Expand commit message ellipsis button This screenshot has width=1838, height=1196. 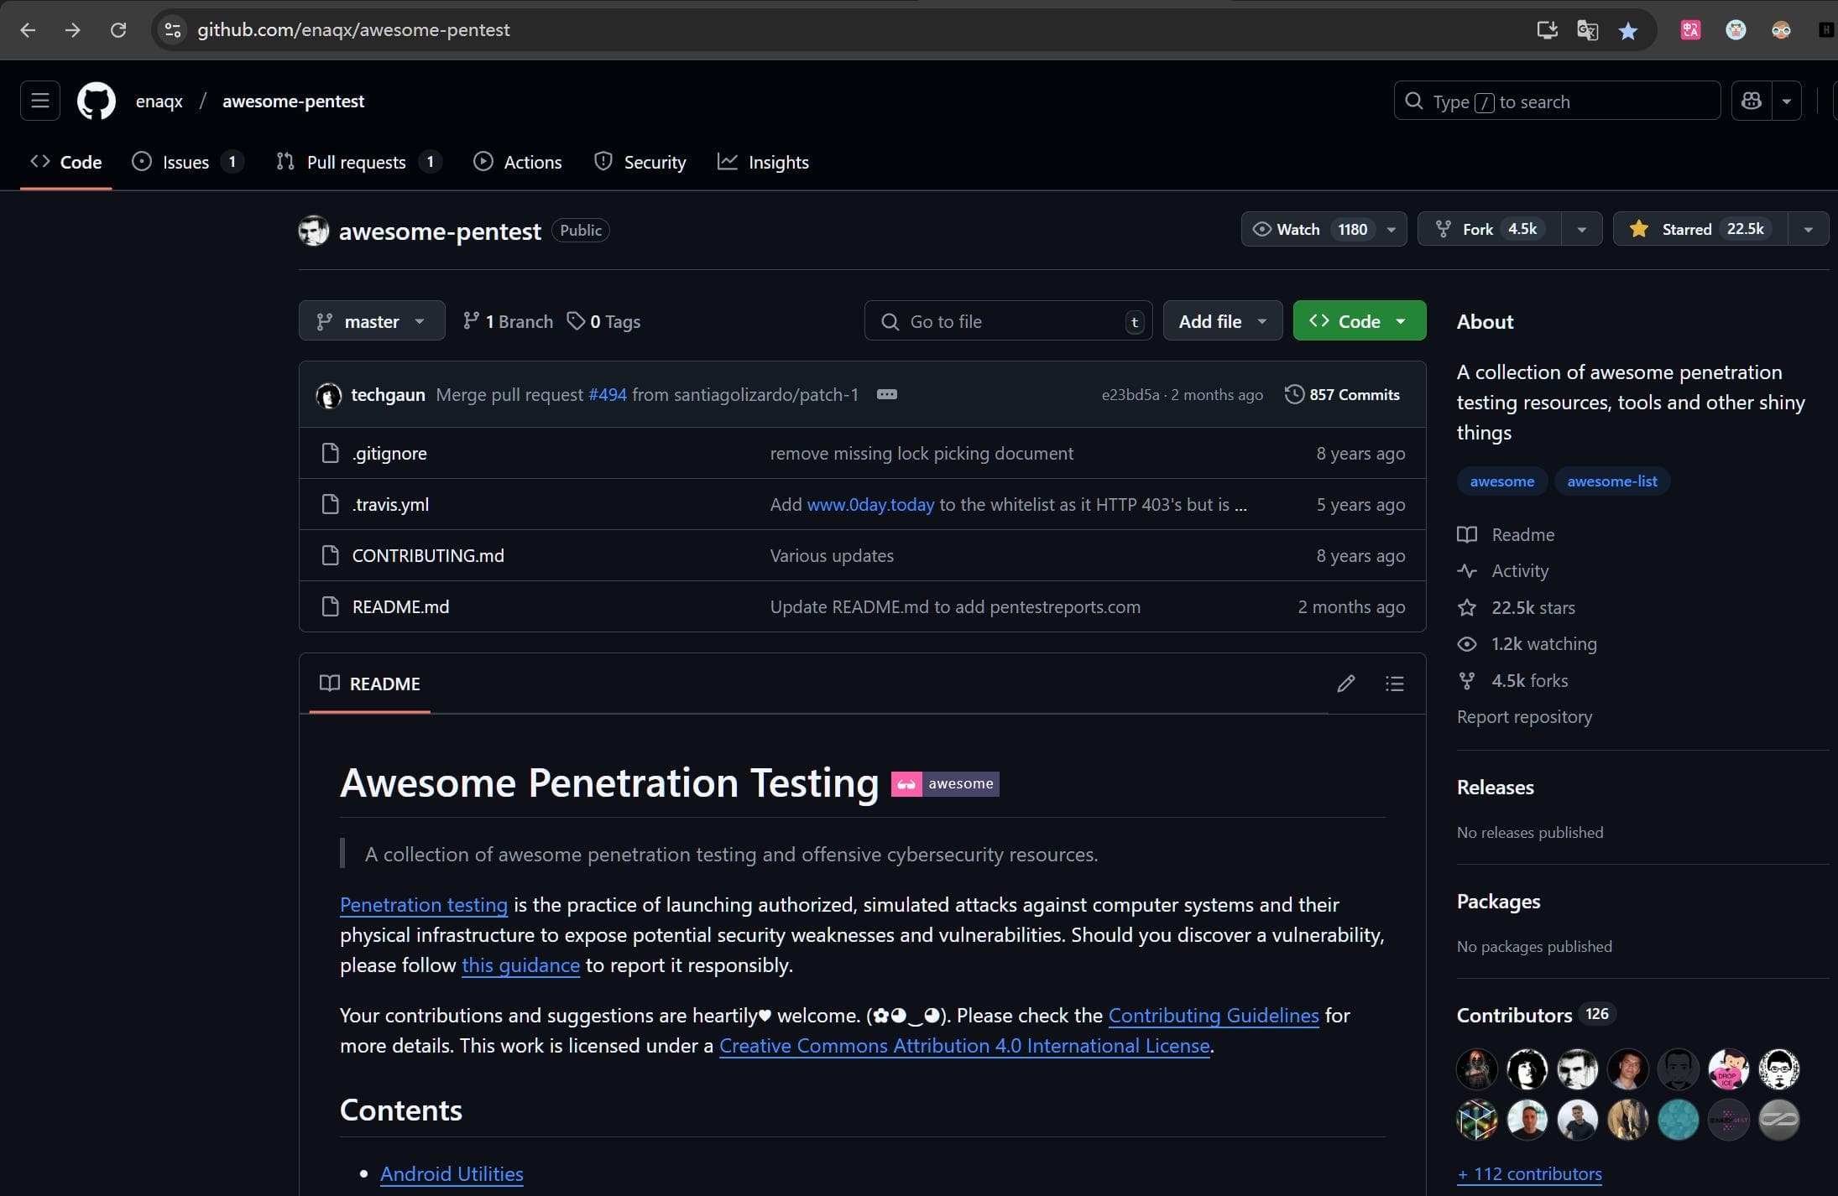(x=887, y=394)
